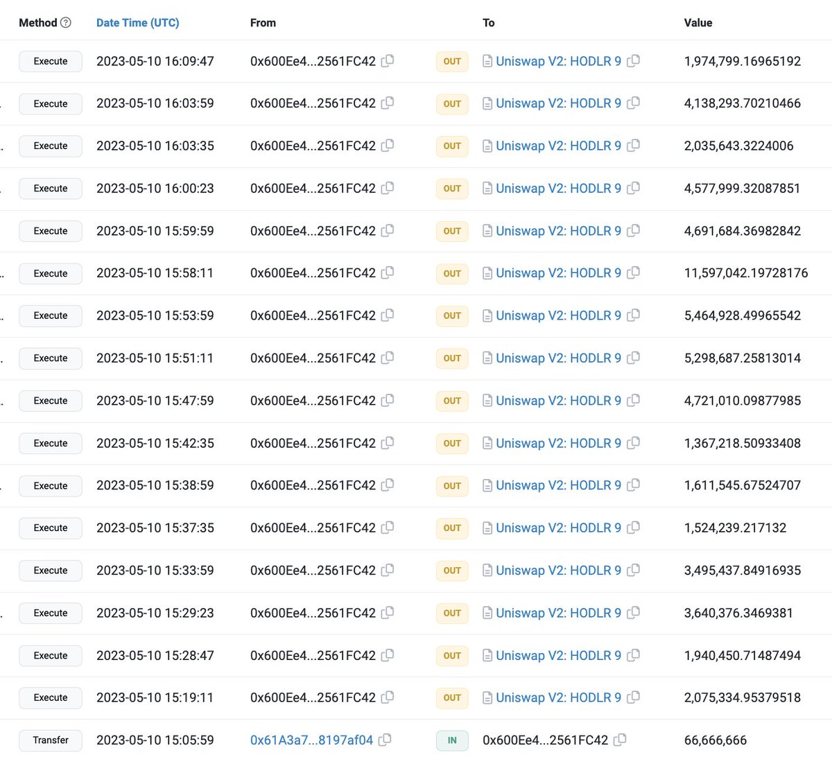
Task: Copy From address in 15:59:59 row
Action: (x=388, y=231)
